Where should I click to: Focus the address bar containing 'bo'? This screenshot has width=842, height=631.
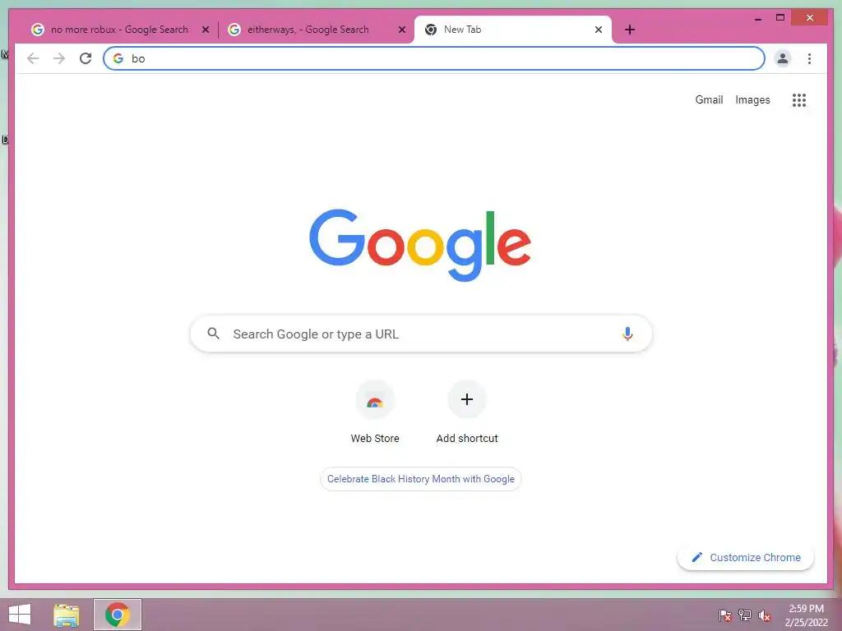tap(434, 58)
